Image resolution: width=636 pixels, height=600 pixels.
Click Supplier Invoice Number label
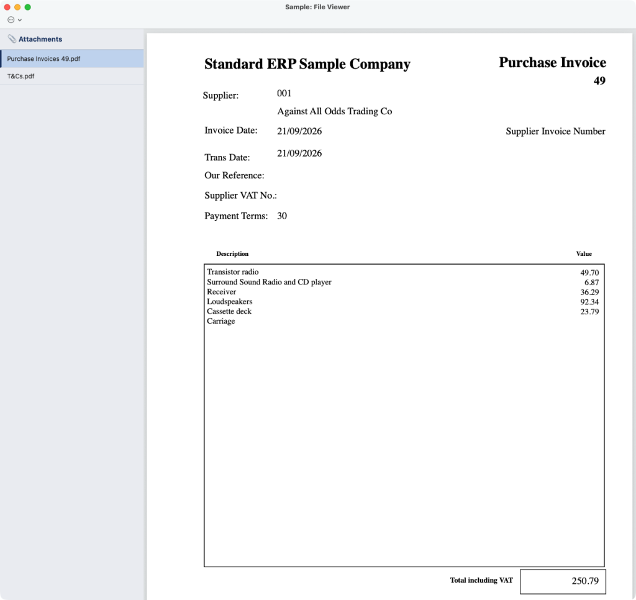pyautogui.click(x=555, y=131)
